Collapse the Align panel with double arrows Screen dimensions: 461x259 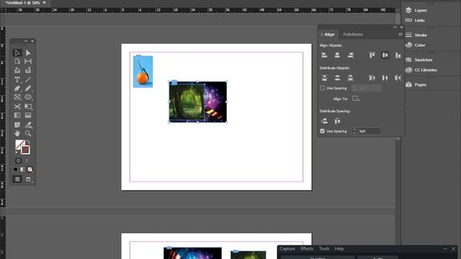point(395,27)
